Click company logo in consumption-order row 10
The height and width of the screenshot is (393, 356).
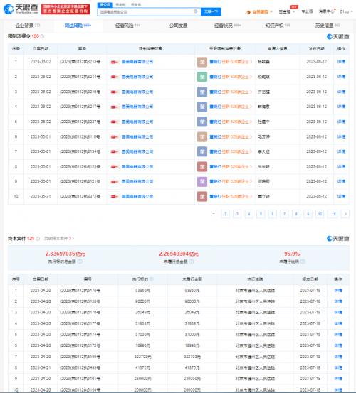pos(115,196)
